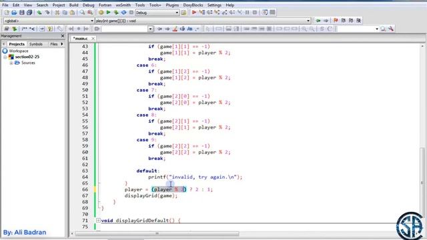Open the incremental search dropdown arrow
This screenshot has height=240, width=427.
coord(150,29)
